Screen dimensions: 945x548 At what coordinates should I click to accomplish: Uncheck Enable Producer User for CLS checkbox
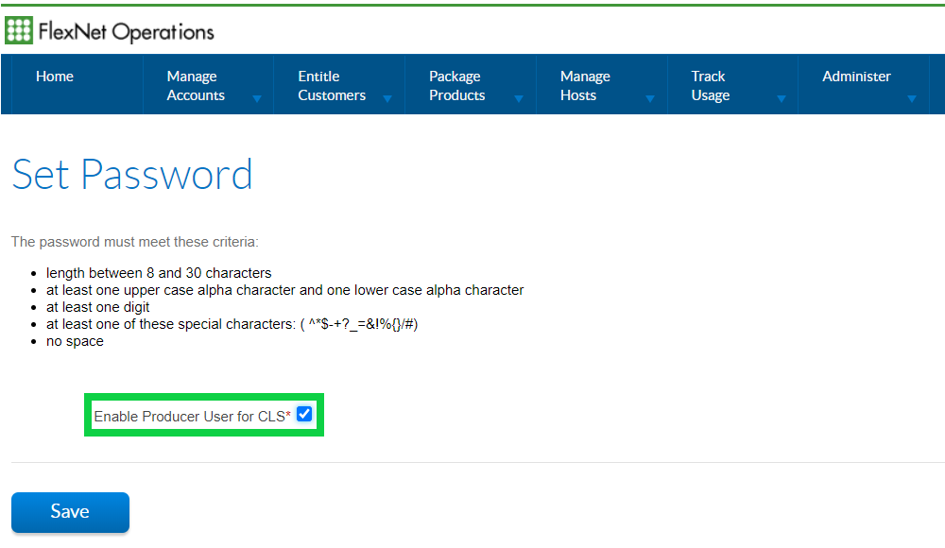[x=304, y=414]
